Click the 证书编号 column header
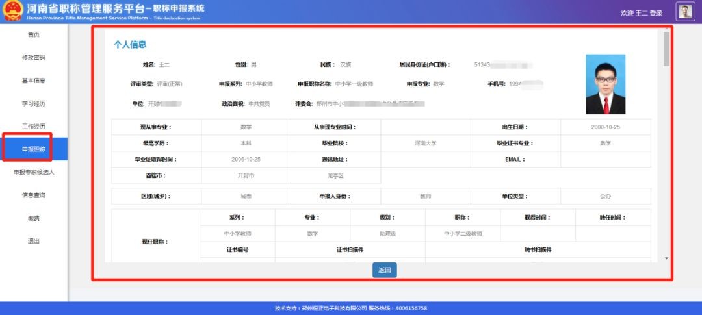This screenshot has width=702, height=315. coord(237,249)
